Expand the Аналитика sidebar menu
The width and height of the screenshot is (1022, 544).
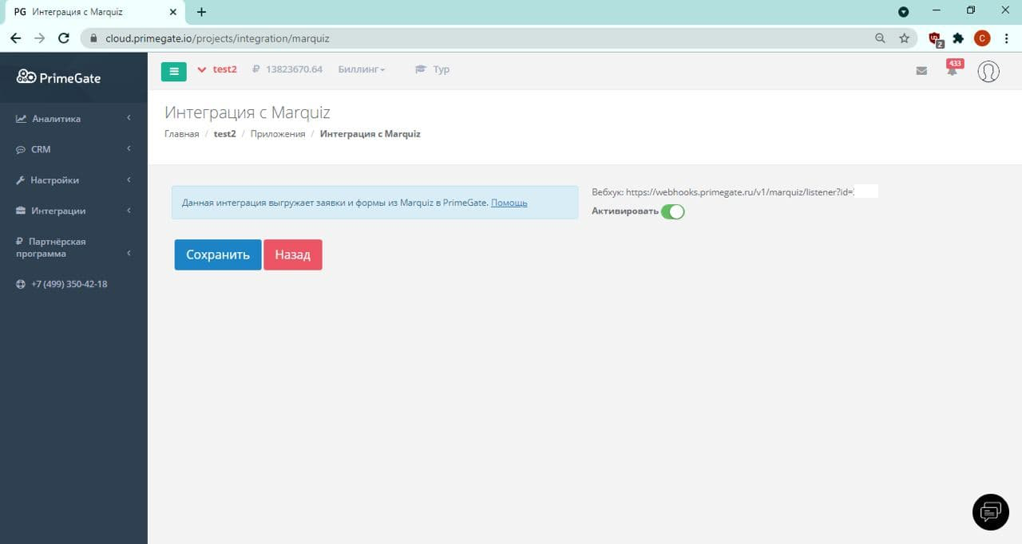pyautogui.click(x=73, y=119)
